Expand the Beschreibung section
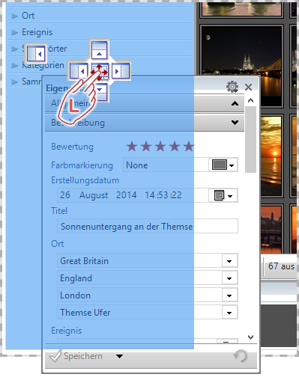 (x=235, y=123)
